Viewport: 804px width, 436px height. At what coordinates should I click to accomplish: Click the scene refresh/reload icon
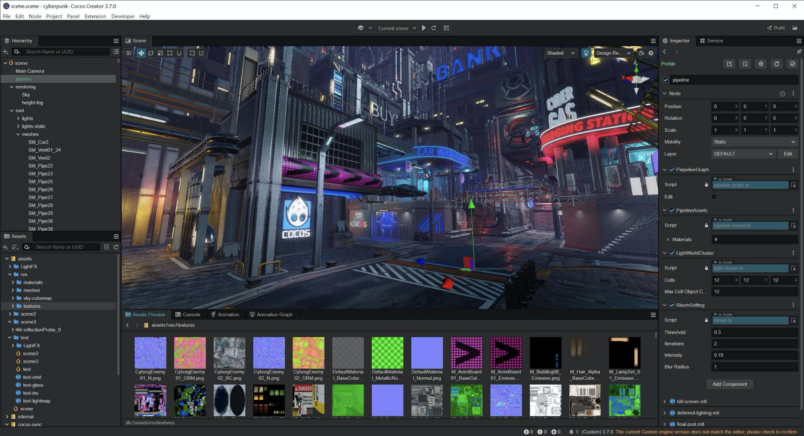[434, 28]
